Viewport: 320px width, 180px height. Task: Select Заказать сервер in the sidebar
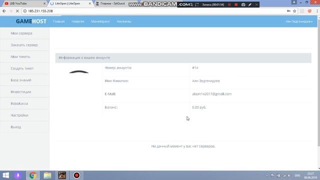[24, 45]
